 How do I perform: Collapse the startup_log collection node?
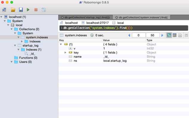click(15, 46)
